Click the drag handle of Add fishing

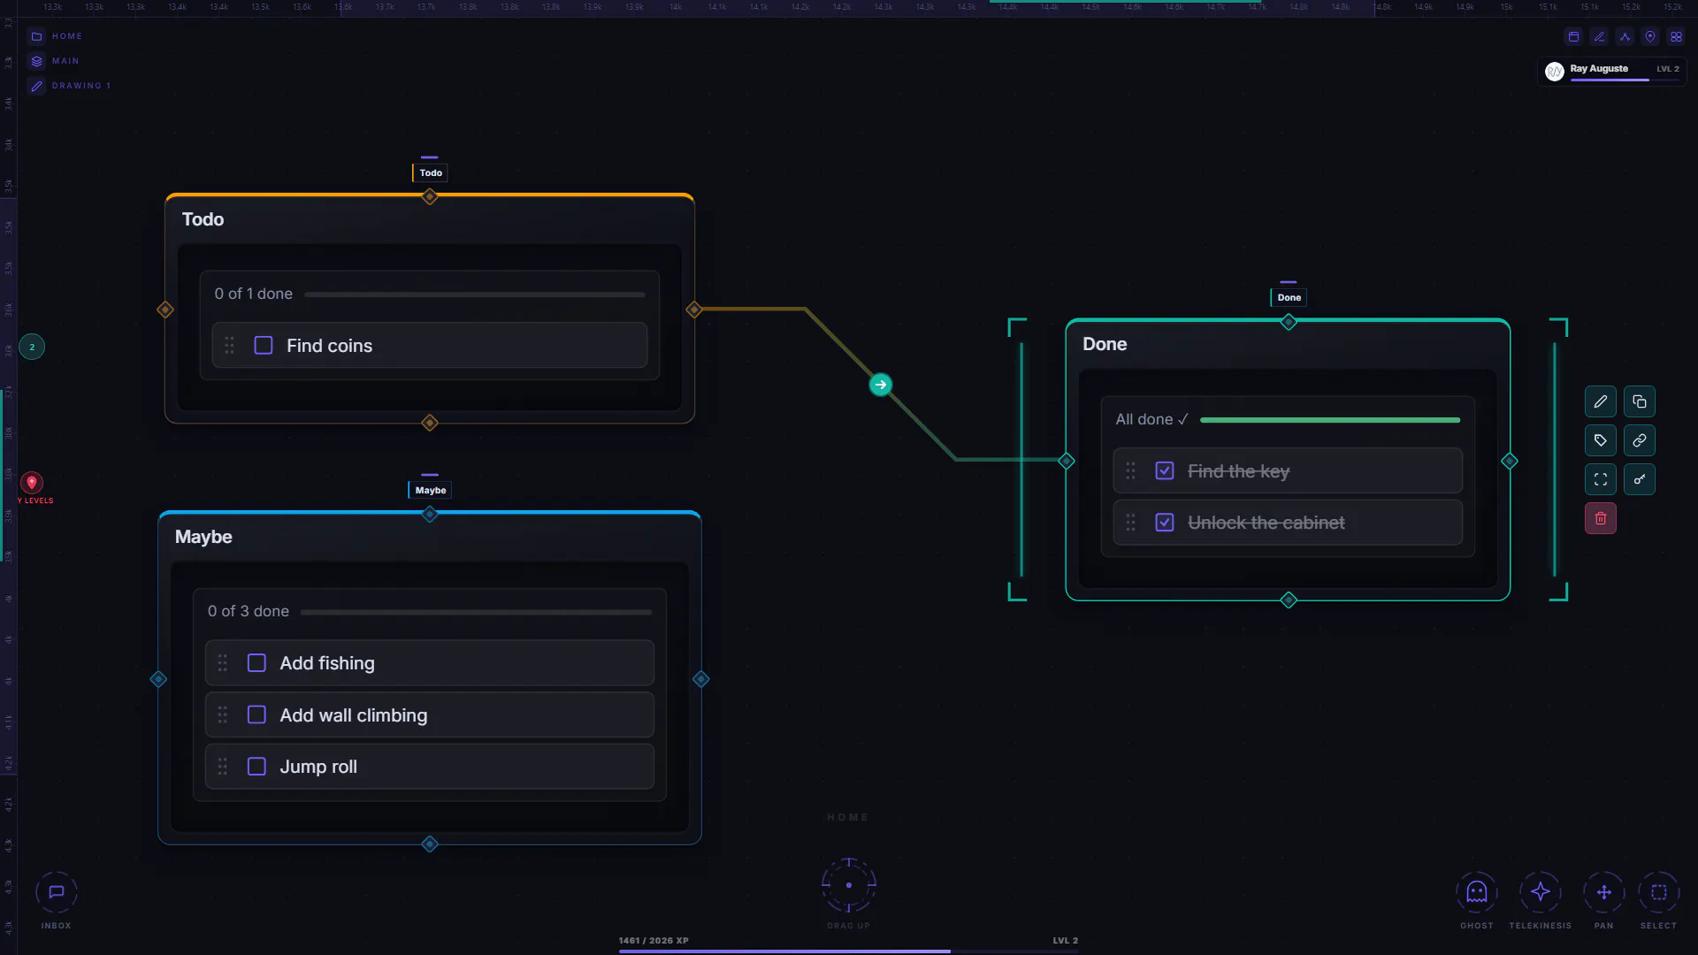tap(223, 663)
